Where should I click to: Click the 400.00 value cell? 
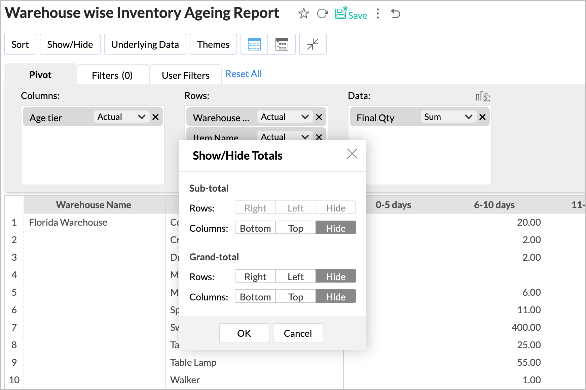(526, 327)
